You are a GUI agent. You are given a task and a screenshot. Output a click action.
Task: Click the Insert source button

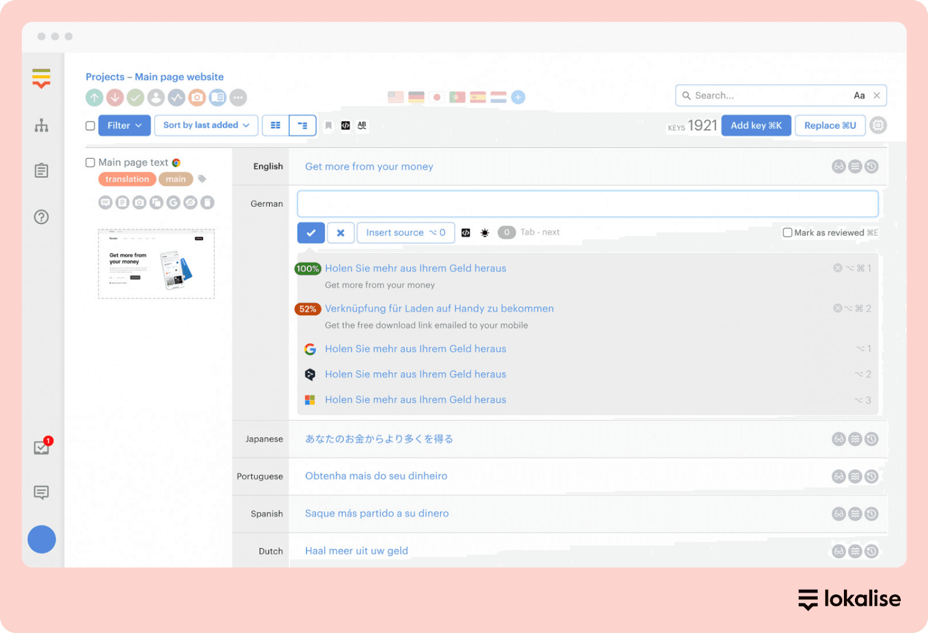(x=405, y=232)
